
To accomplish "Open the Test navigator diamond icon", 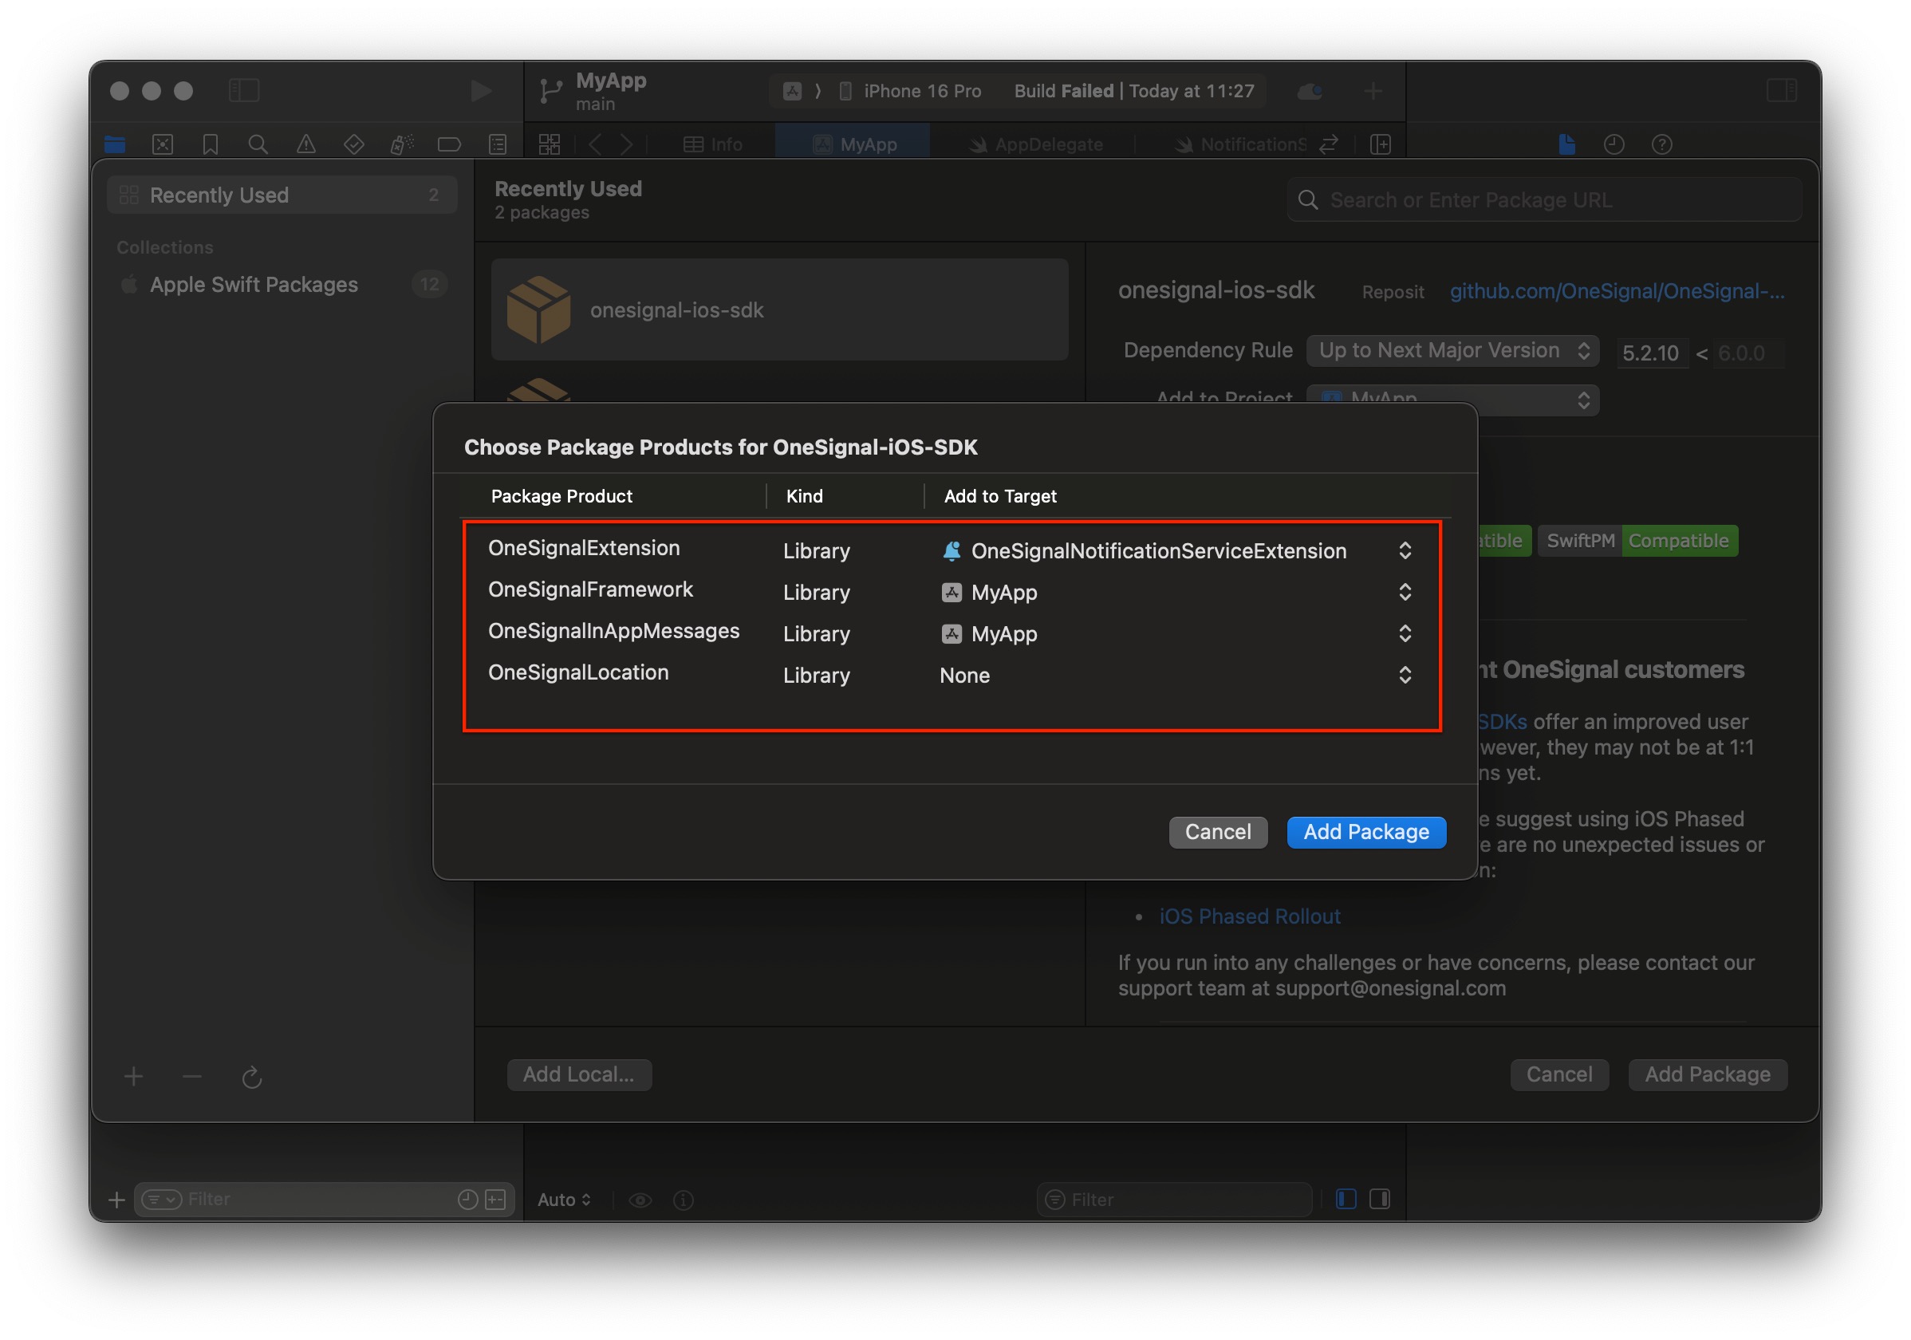I will (x=354, y=144).
